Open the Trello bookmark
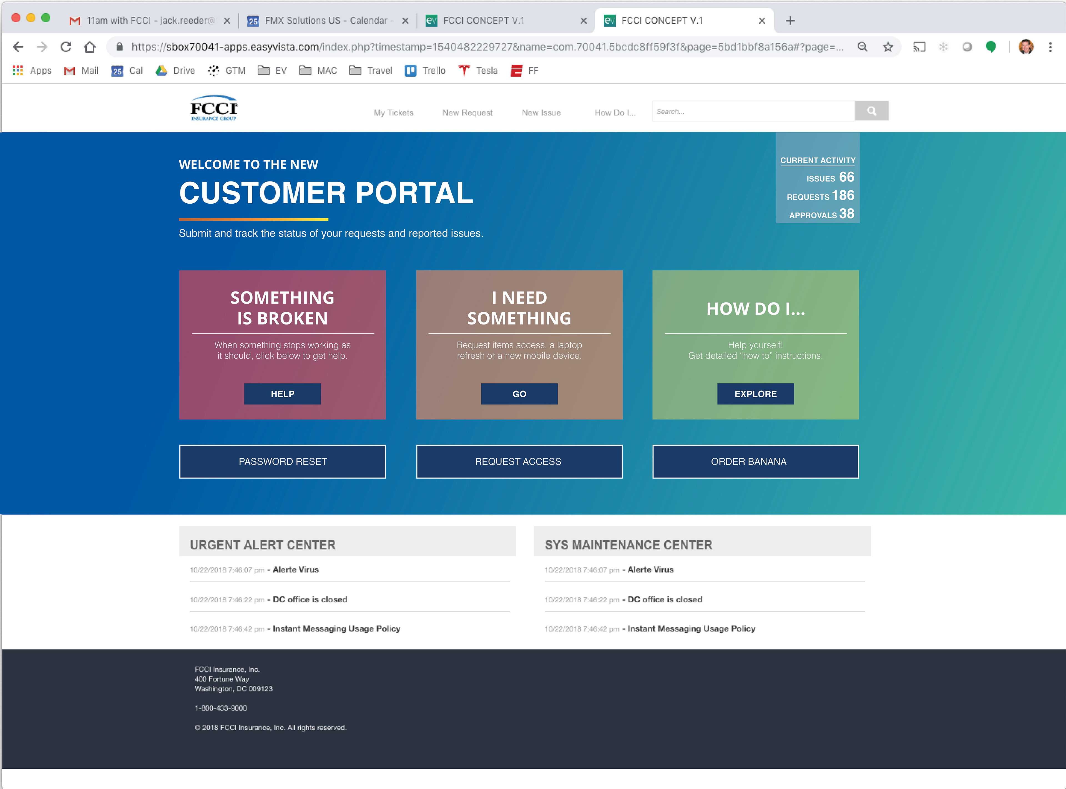Viewport: 1066px width, 789px height. 425,71
